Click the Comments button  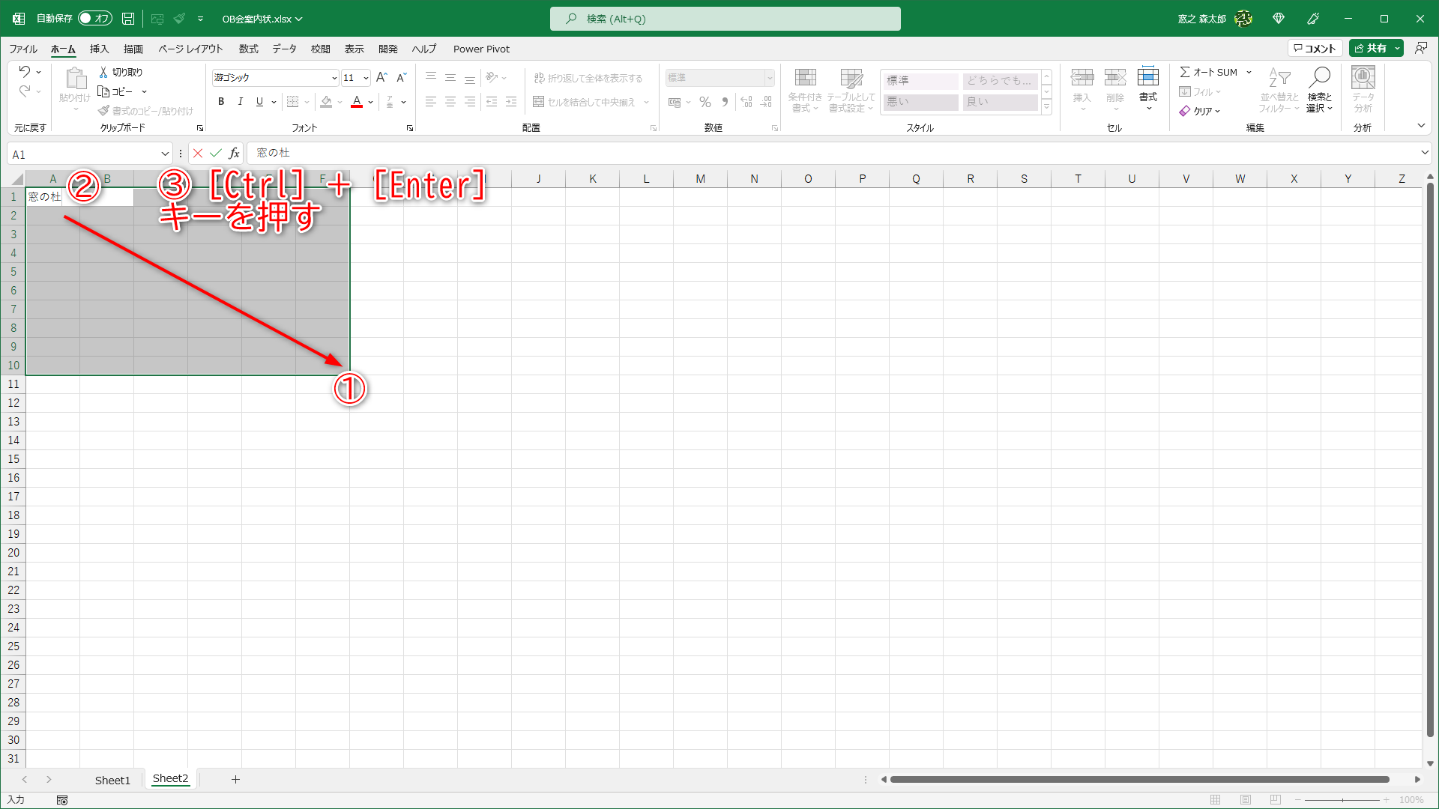[1315, 49]
